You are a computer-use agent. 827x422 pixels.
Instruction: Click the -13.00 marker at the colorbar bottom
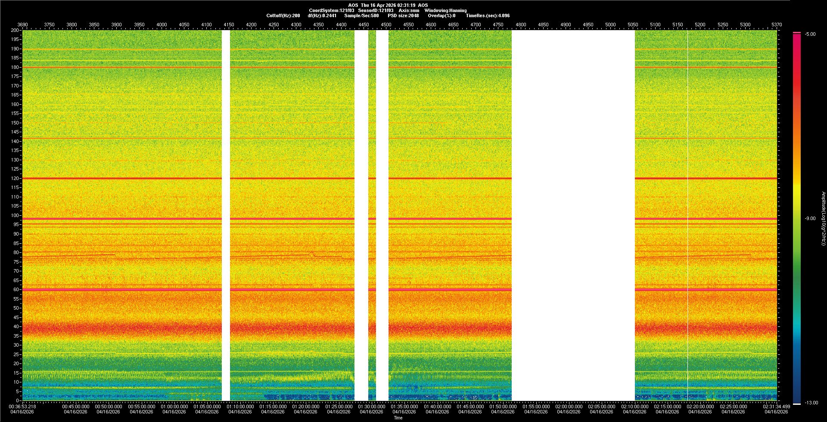click(811, 403)
